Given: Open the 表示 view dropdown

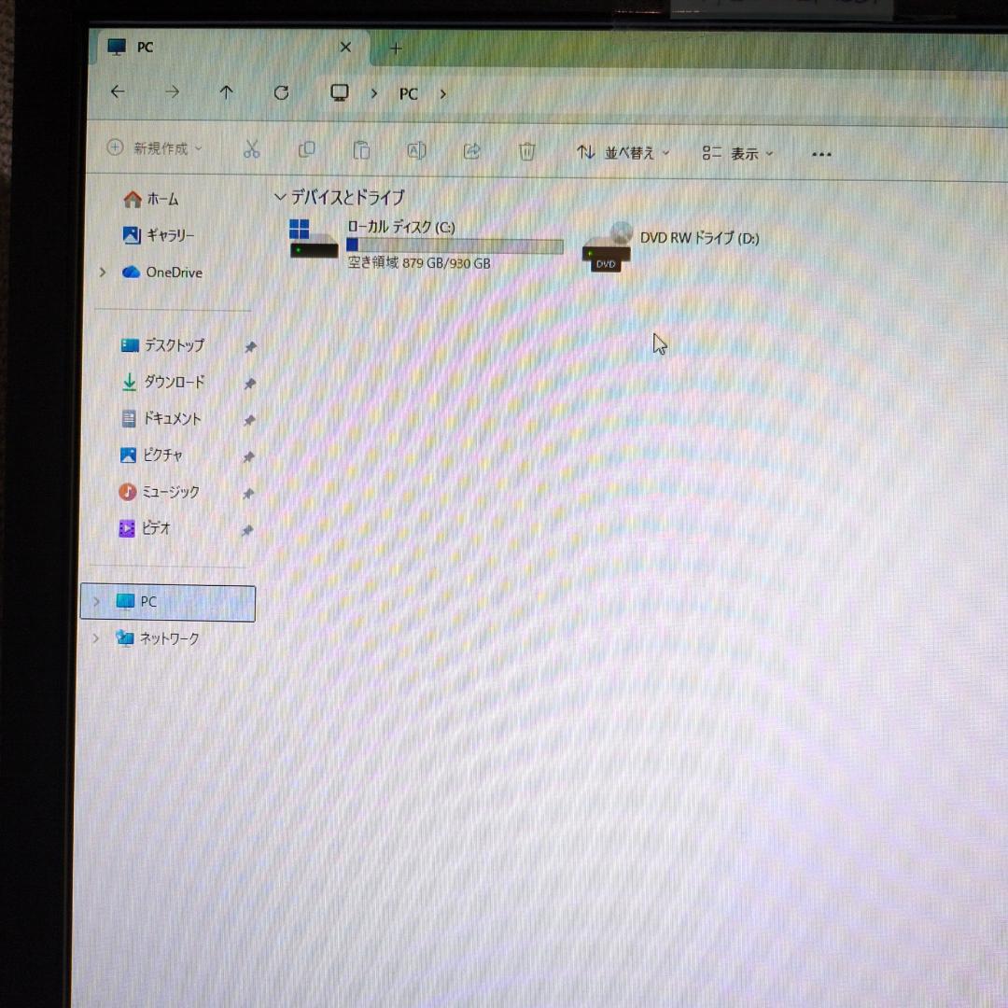Looking at the screenshot, I should (x=738, y=154).
